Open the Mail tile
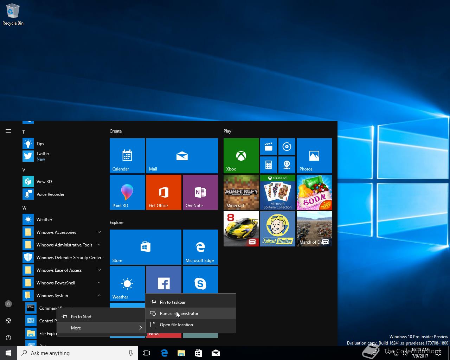 click(x=182, y=156)
